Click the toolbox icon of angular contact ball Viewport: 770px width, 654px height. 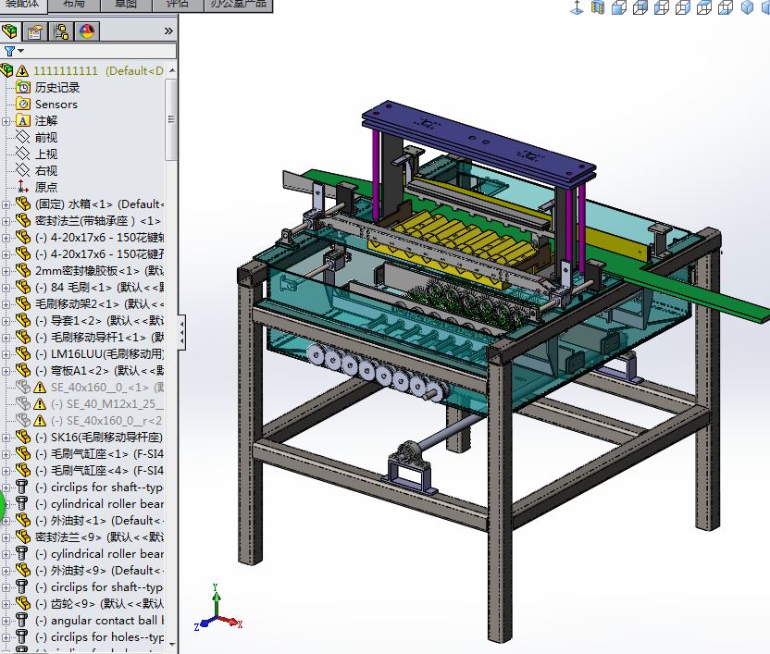21,620
